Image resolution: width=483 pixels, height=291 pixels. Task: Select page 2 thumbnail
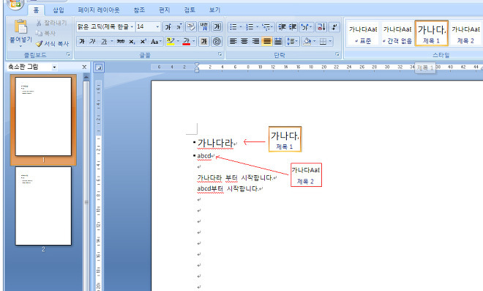[x=43, y=206]
